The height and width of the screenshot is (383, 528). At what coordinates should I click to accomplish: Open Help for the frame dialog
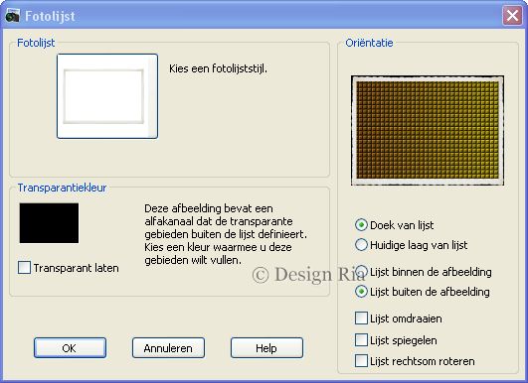(x=266, y=348)
